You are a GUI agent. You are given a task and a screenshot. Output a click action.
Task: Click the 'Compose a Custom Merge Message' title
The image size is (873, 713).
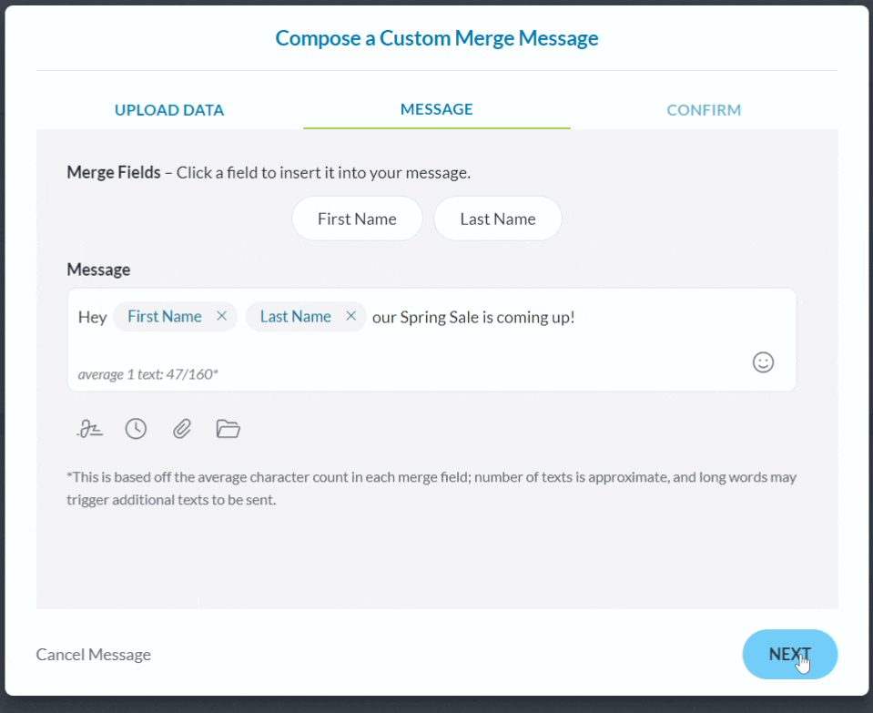pos(437,38)
